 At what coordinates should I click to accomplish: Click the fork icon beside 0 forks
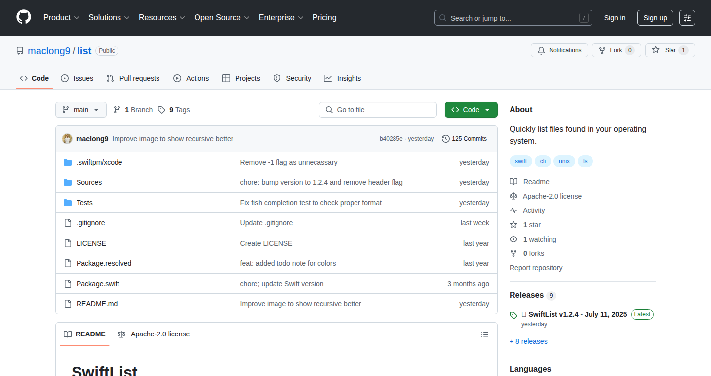(513, 253)
